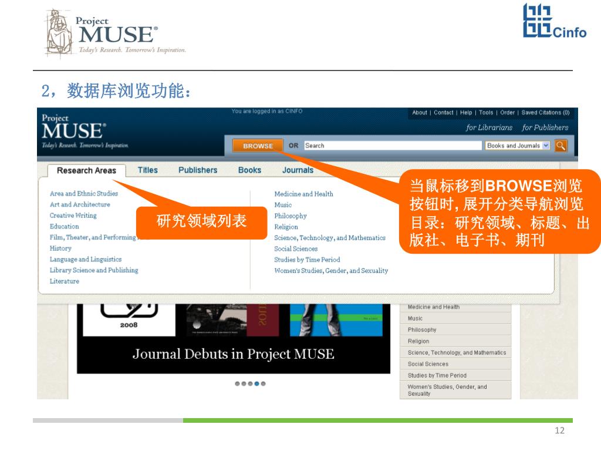Browse Religion in dropdown panel
The width and height of the screenshot is (601, 451).
coord(286,227)
